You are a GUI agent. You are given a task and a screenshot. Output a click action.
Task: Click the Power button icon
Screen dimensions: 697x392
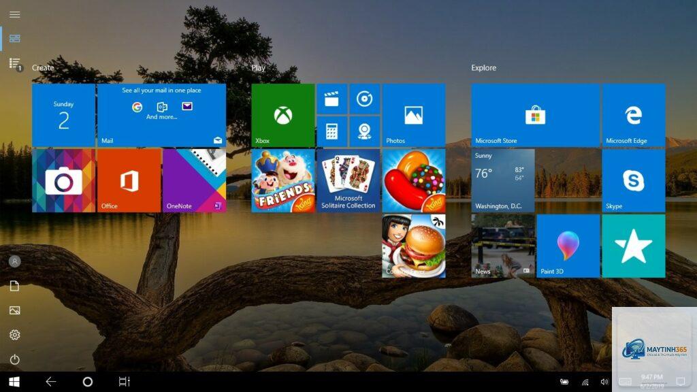(x=15, y=359)
